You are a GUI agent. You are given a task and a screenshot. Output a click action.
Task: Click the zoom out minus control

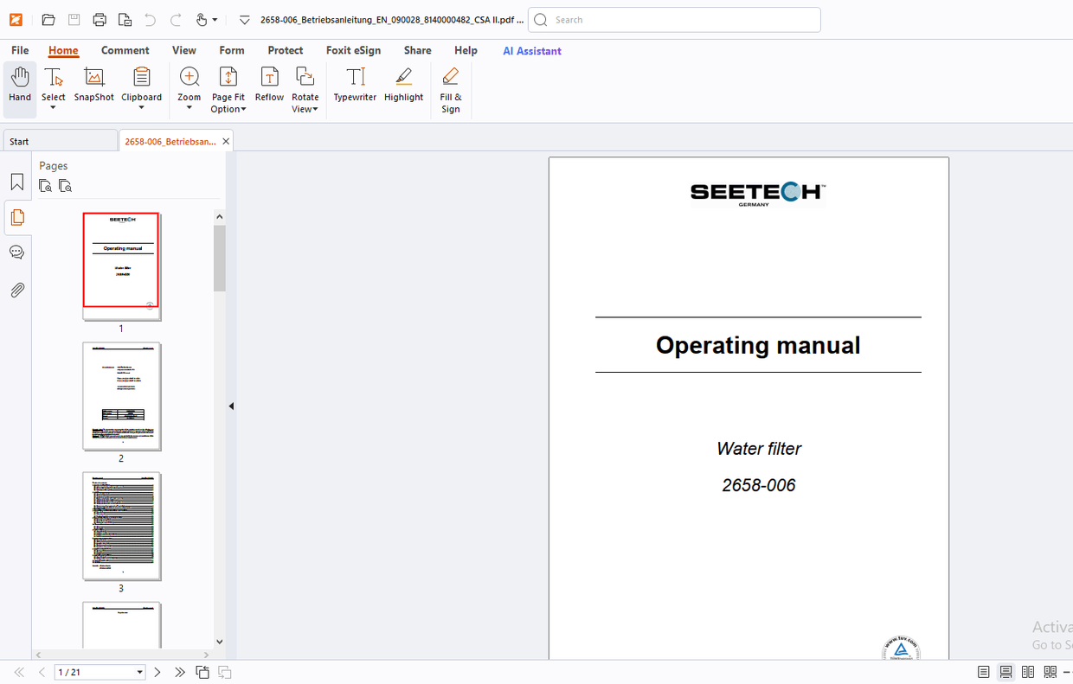1066,672
